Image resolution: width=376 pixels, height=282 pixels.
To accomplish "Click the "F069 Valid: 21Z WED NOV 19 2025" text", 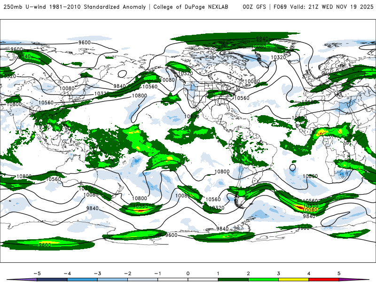I will [x=323, y=7].
